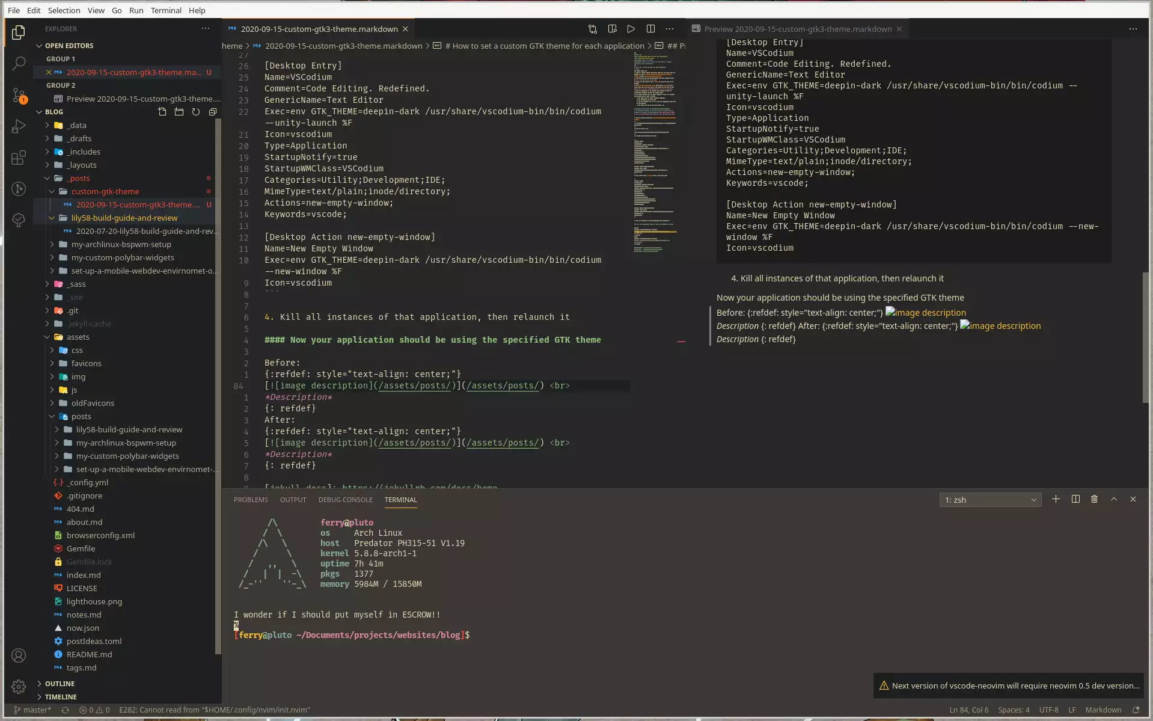Close the Preview tab
This screenshot has height=721, width=1153.
899,29
